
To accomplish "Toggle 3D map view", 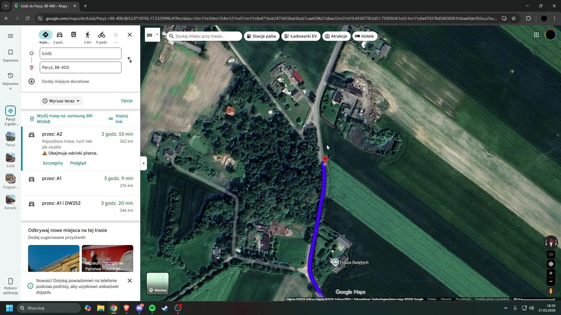I will click(551, 254).
